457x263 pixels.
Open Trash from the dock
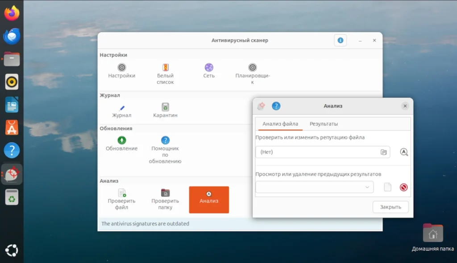point(12,197)
